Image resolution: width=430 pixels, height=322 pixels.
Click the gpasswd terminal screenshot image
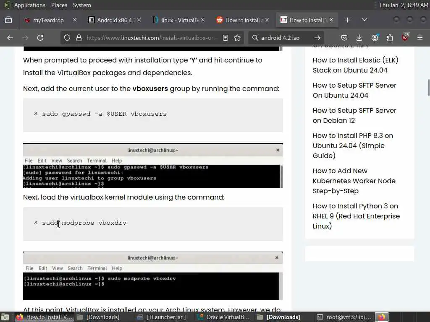[x=153, y=165]
